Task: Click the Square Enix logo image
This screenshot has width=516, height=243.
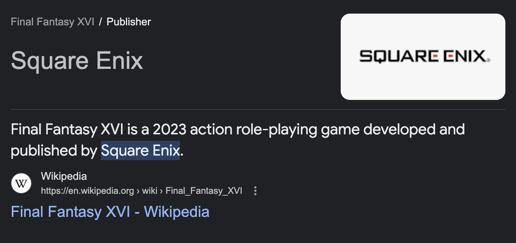Action: coord(423,57)
